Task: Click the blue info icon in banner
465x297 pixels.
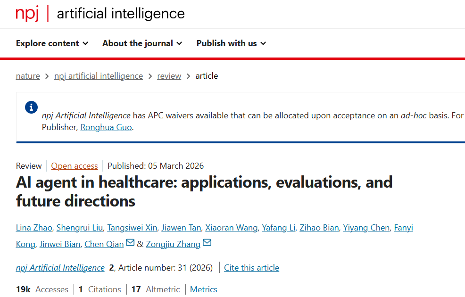Action: 31,107
